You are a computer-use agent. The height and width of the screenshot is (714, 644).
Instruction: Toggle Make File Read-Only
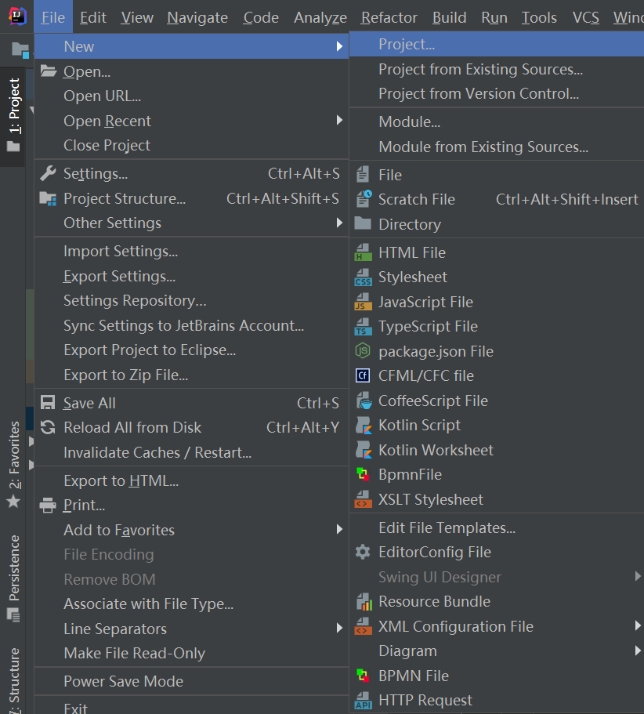pos(134,654)
